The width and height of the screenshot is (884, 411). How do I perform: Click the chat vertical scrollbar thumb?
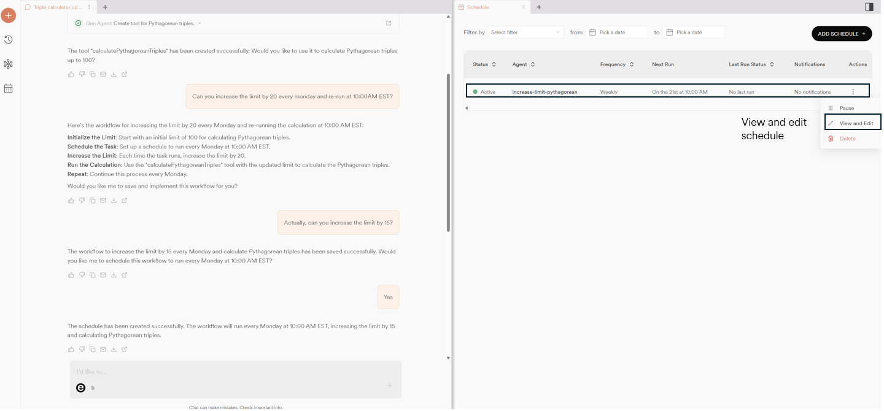click(449, 153)
